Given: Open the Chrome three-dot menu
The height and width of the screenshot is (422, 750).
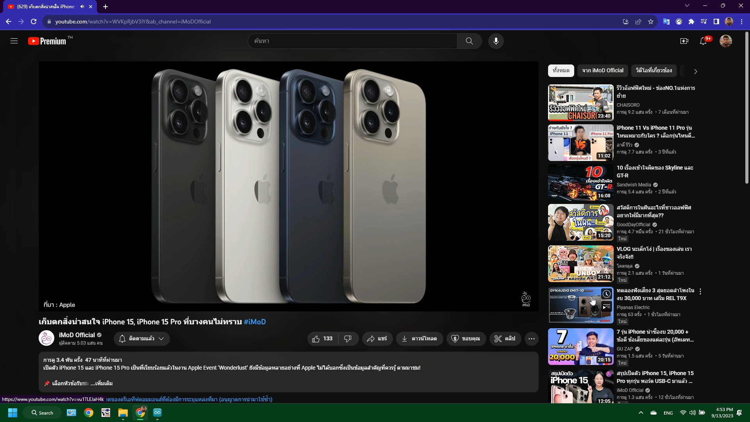Looking at the screenshot, I should click(741, 21).
